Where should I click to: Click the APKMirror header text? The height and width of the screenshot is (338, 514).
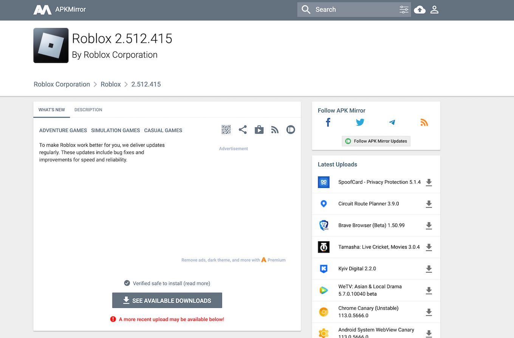(x=71, y=9)
